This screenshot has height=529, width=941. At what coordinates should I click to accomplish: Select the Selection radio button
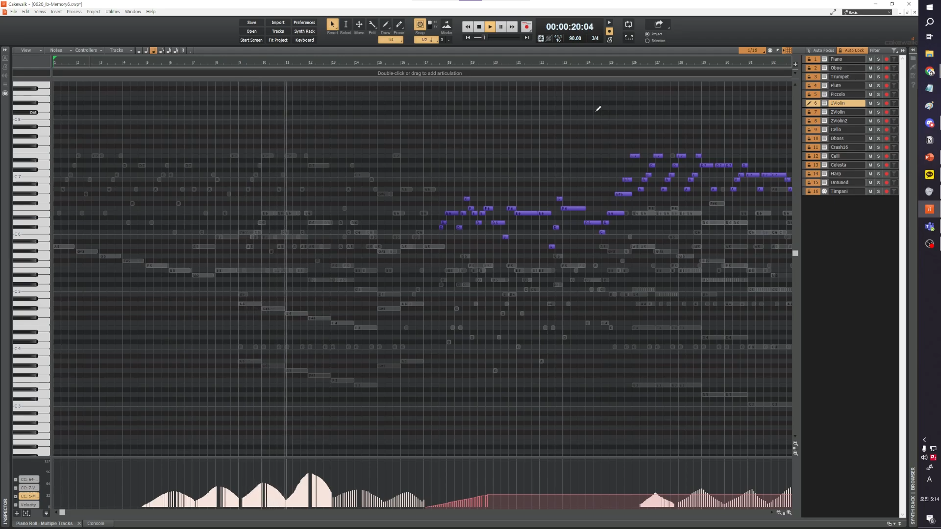point(647,41)
